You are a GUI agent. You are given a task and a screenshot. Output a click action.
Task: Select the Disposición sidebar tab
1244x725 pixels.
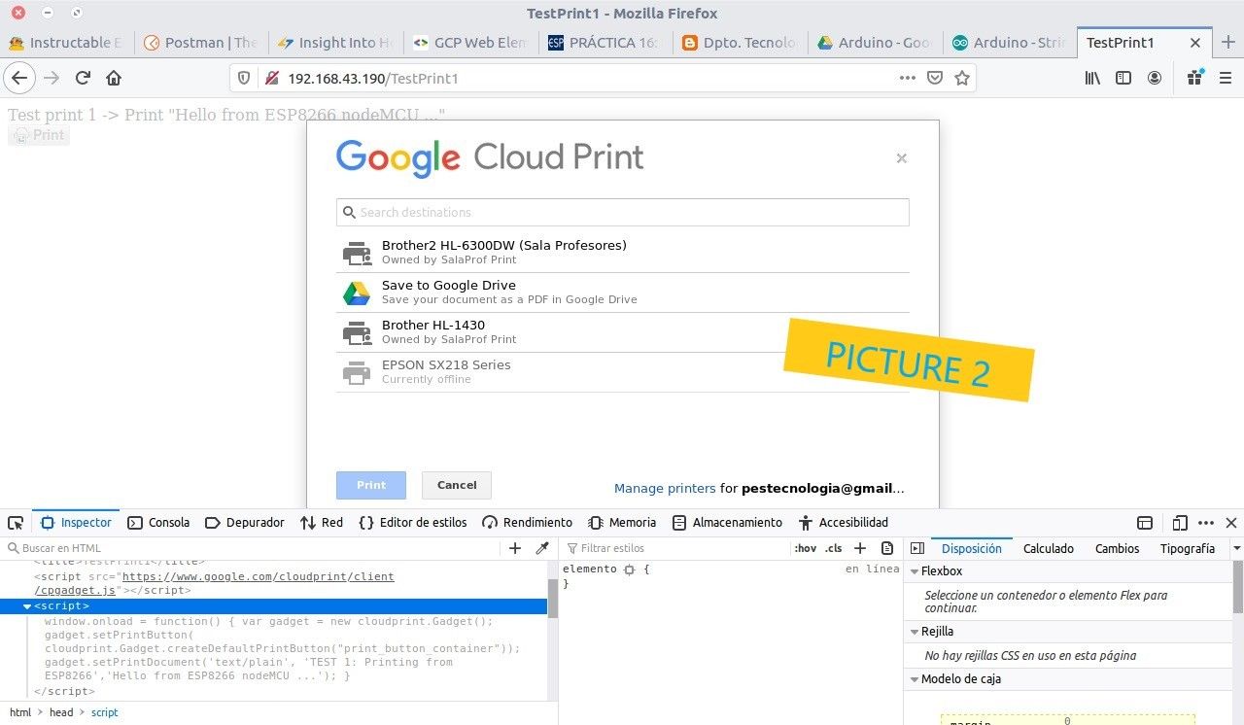[972, 548]
